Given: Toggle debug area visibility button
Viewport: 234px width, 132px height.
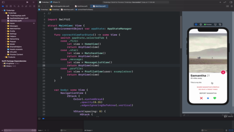Looking at the screenshot, I should click(39, 118).
